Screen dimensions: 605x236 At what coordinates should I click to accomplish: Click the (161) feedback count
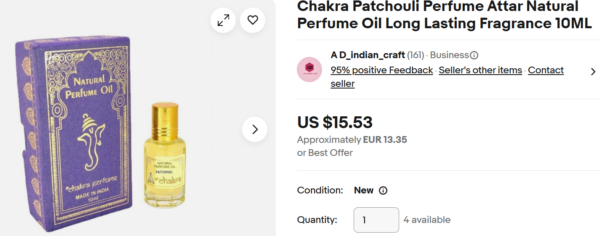416,55
